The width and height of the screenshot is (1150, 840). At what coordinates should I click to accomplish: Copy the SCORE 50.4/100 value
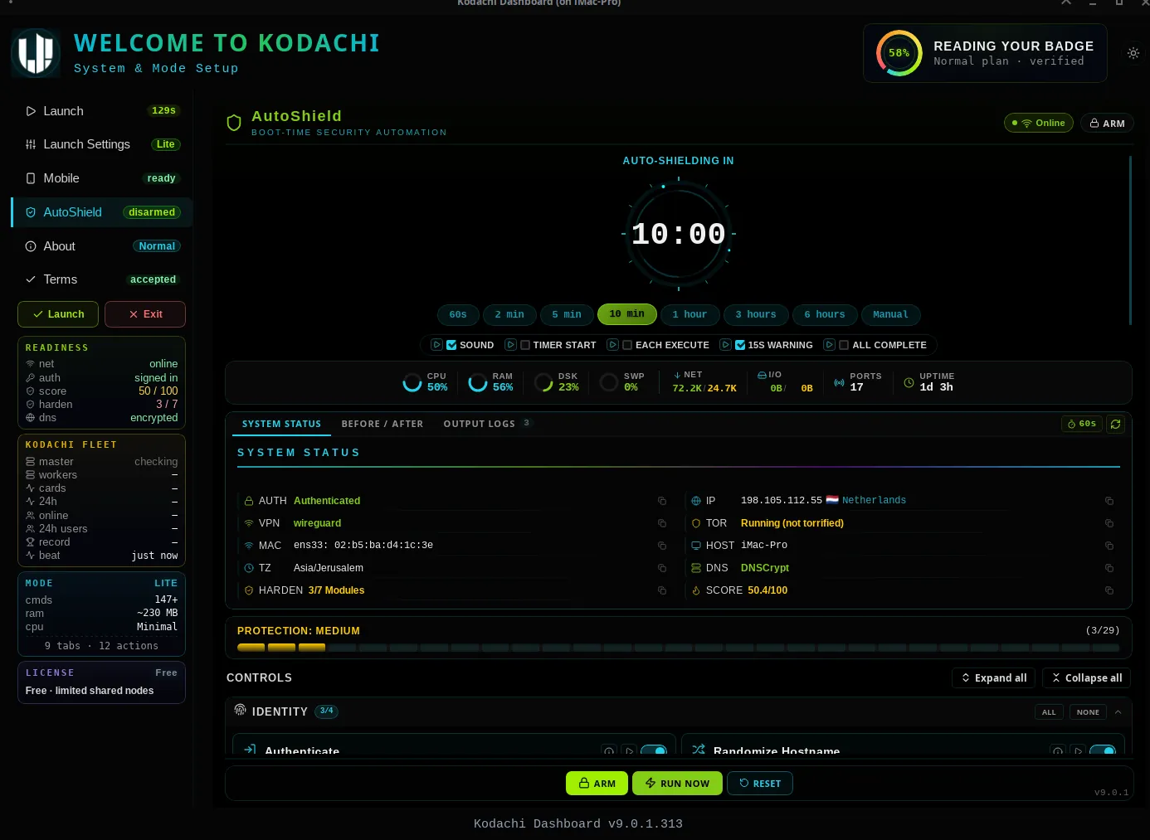coord(1109,590)
